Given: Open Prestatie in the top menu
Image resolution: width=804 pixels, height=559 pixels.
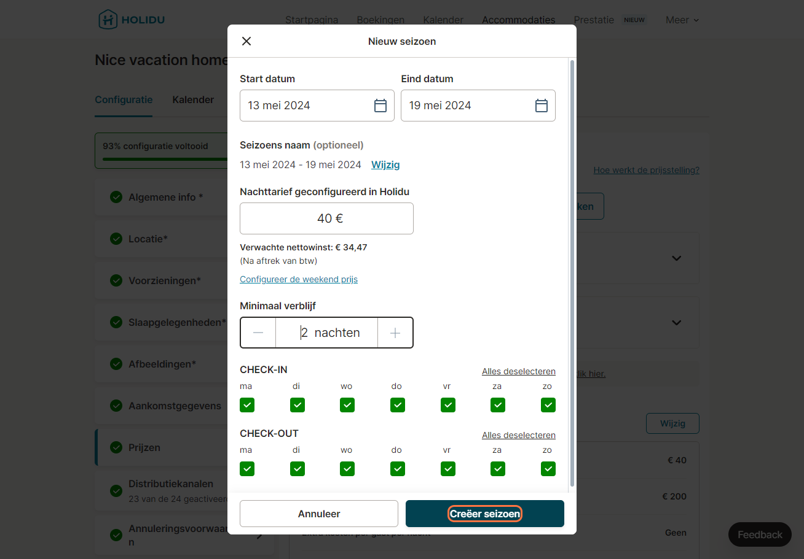Looking at the screenshot, I should click(594, 20).
